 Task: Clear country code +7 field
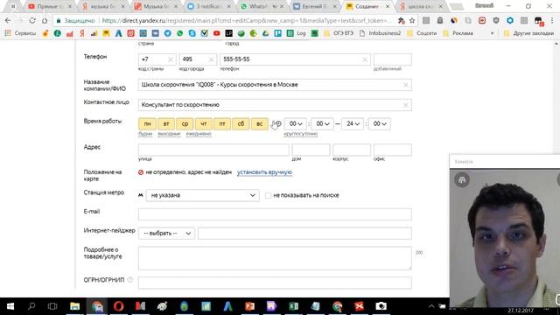[171, 59]
